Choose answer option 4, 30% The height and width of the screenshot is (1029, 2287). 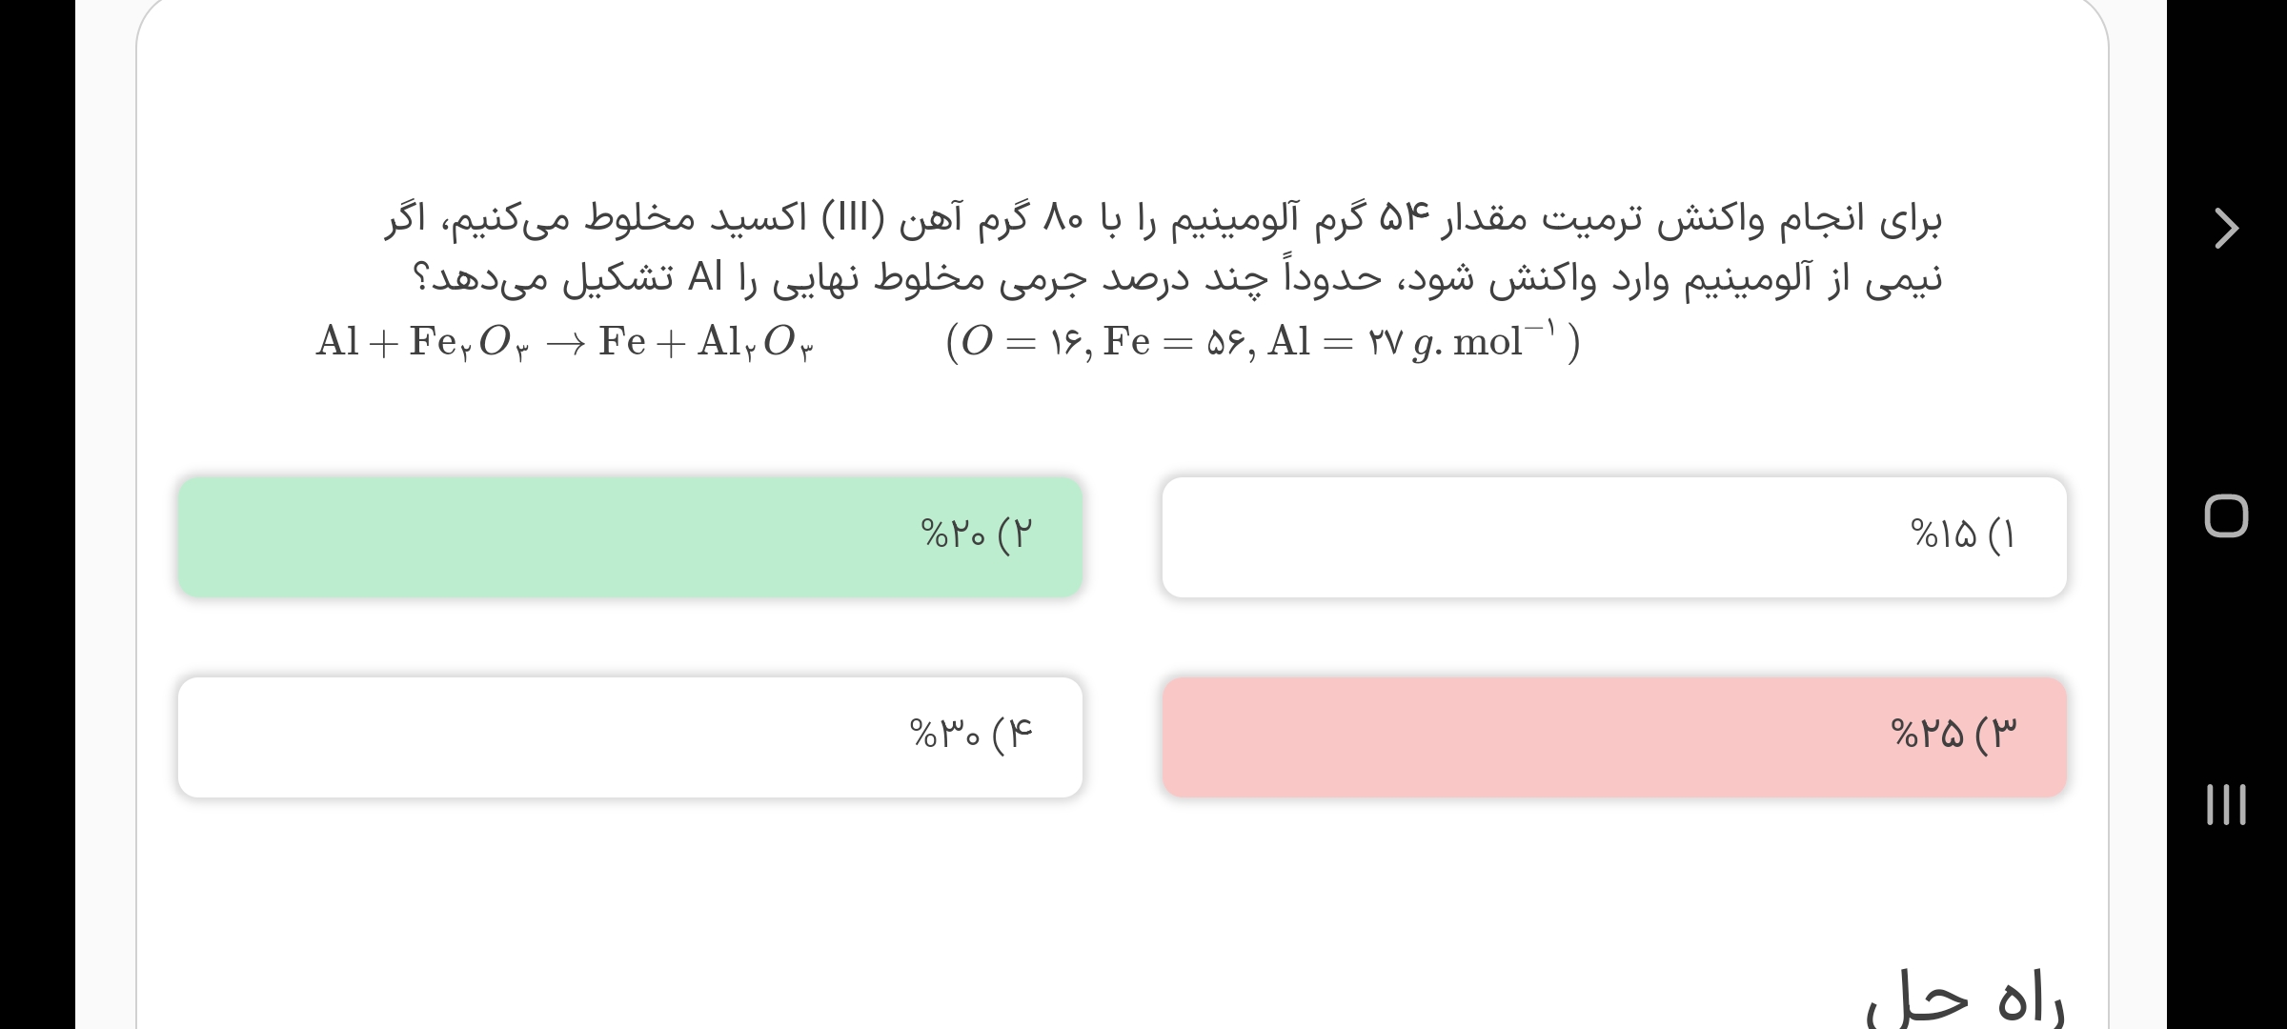point(630,737)
